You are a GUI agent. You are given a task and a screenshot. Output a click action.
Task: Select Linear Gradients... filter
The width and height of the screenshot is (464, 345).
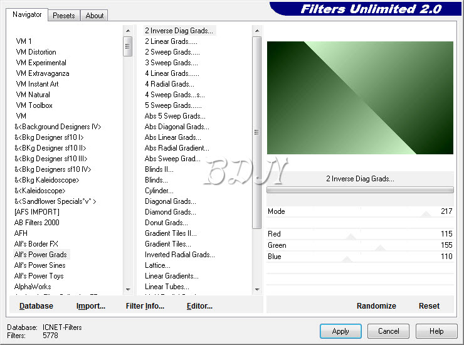tap(172, 276)
